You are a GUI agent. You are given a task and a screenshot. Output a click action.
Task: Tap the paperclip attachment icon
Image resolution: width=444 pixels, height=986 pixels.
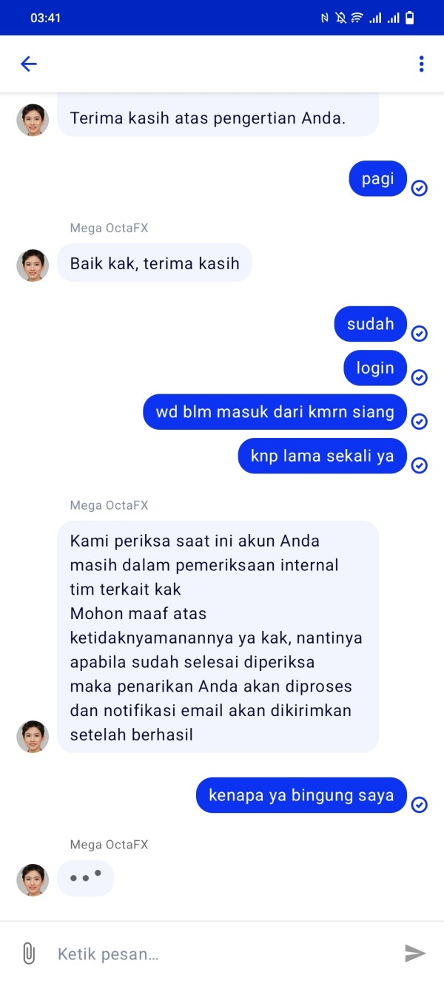[29, 953]
